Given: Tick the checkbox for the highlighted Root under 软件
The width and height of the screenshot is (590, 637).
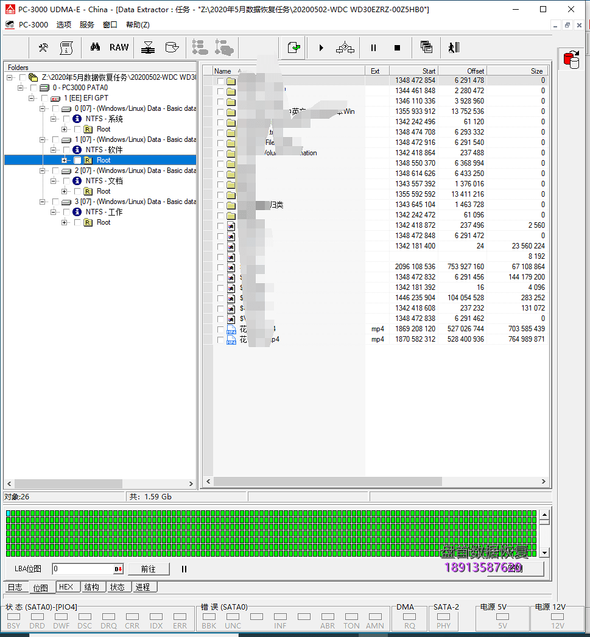Looking at the screenshot, I should (x=77, y=161).
